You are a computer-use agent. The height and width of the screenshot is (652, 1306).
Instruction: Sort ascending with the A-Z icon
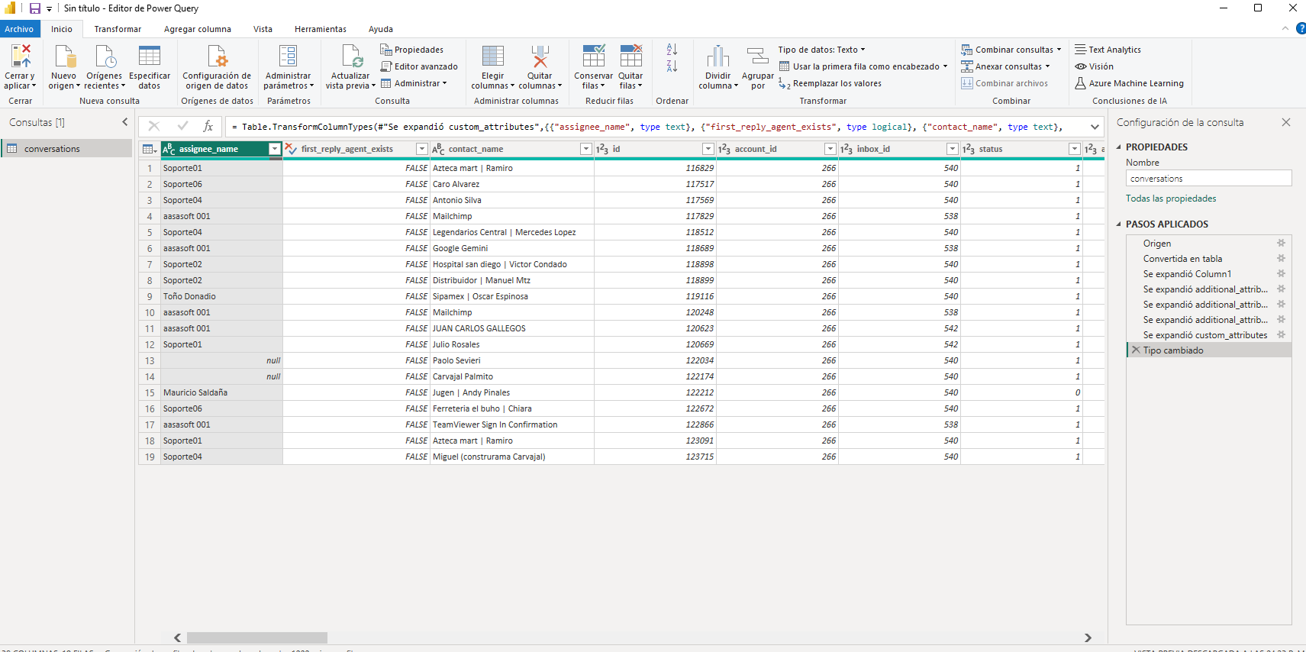[x=672, y=50]
